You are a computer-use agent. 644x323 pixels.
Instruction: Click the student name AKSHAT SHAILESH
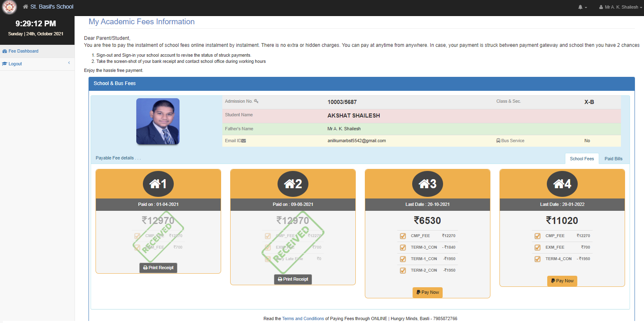click(354, 115)
